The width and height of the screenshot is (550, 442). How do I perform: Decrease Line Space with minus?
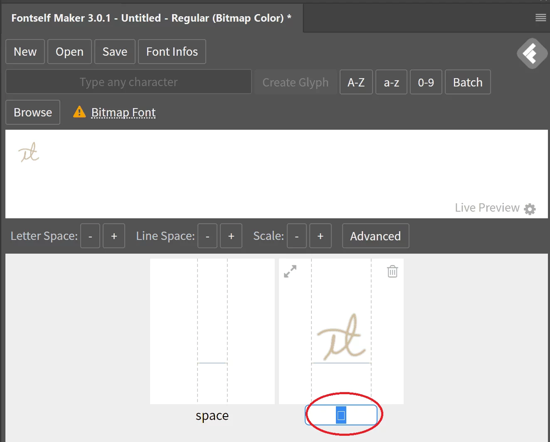coord(207,236)
